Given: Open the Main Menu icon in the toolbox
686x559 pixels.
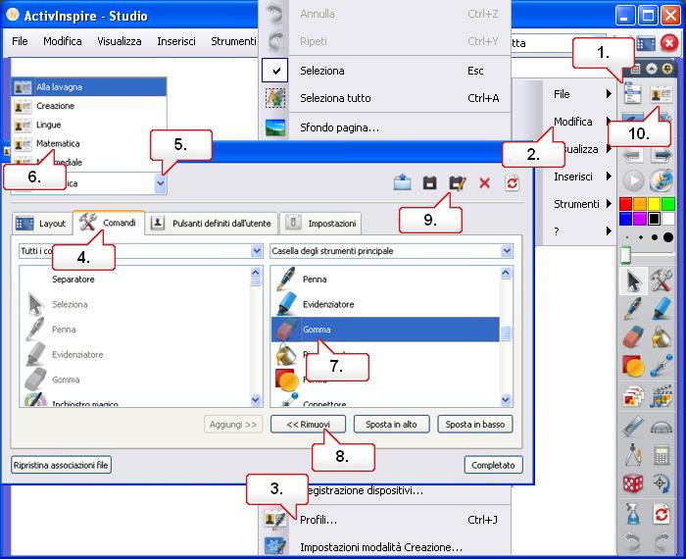Looking at the screenshot, I should pyautogui.click(x=633, y=93).
